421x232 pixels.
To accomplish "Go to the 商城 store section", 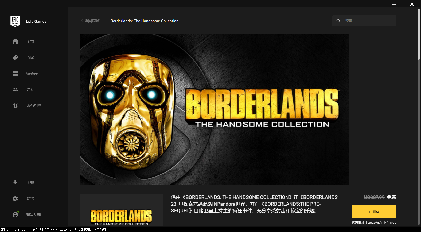I will (30, 58).
